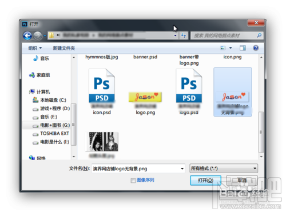Open 电影是什么 (I:) drive

[x=54, y=142]
